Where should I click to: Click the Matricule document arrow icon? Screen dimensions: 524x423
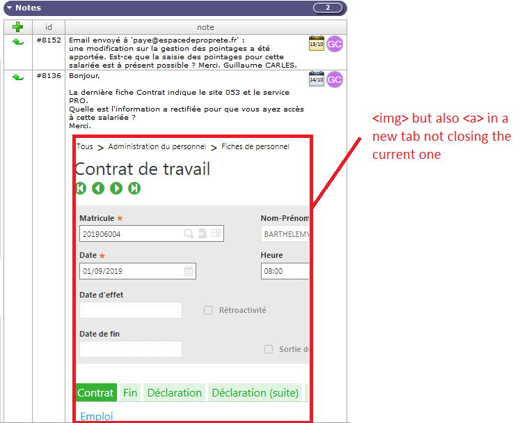coord(203,233)
